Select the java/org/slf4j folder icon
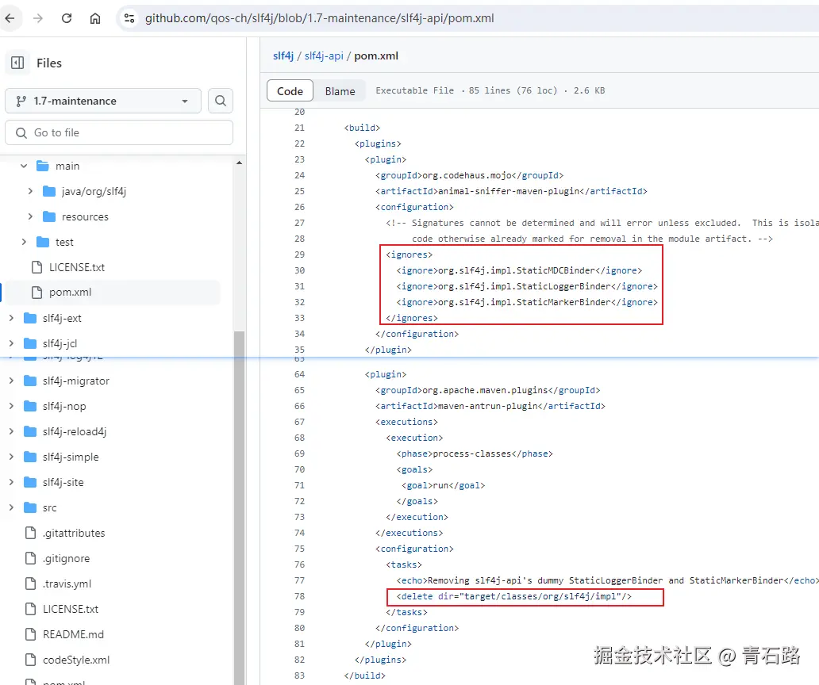 click(x=49, y=191)
